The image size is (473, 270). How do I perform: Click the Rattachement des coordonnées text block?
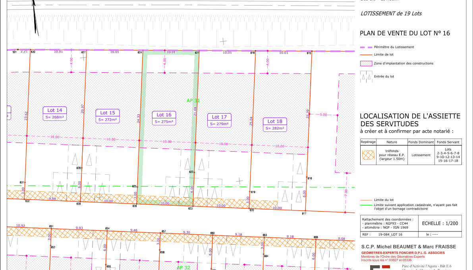coord(388,224)
